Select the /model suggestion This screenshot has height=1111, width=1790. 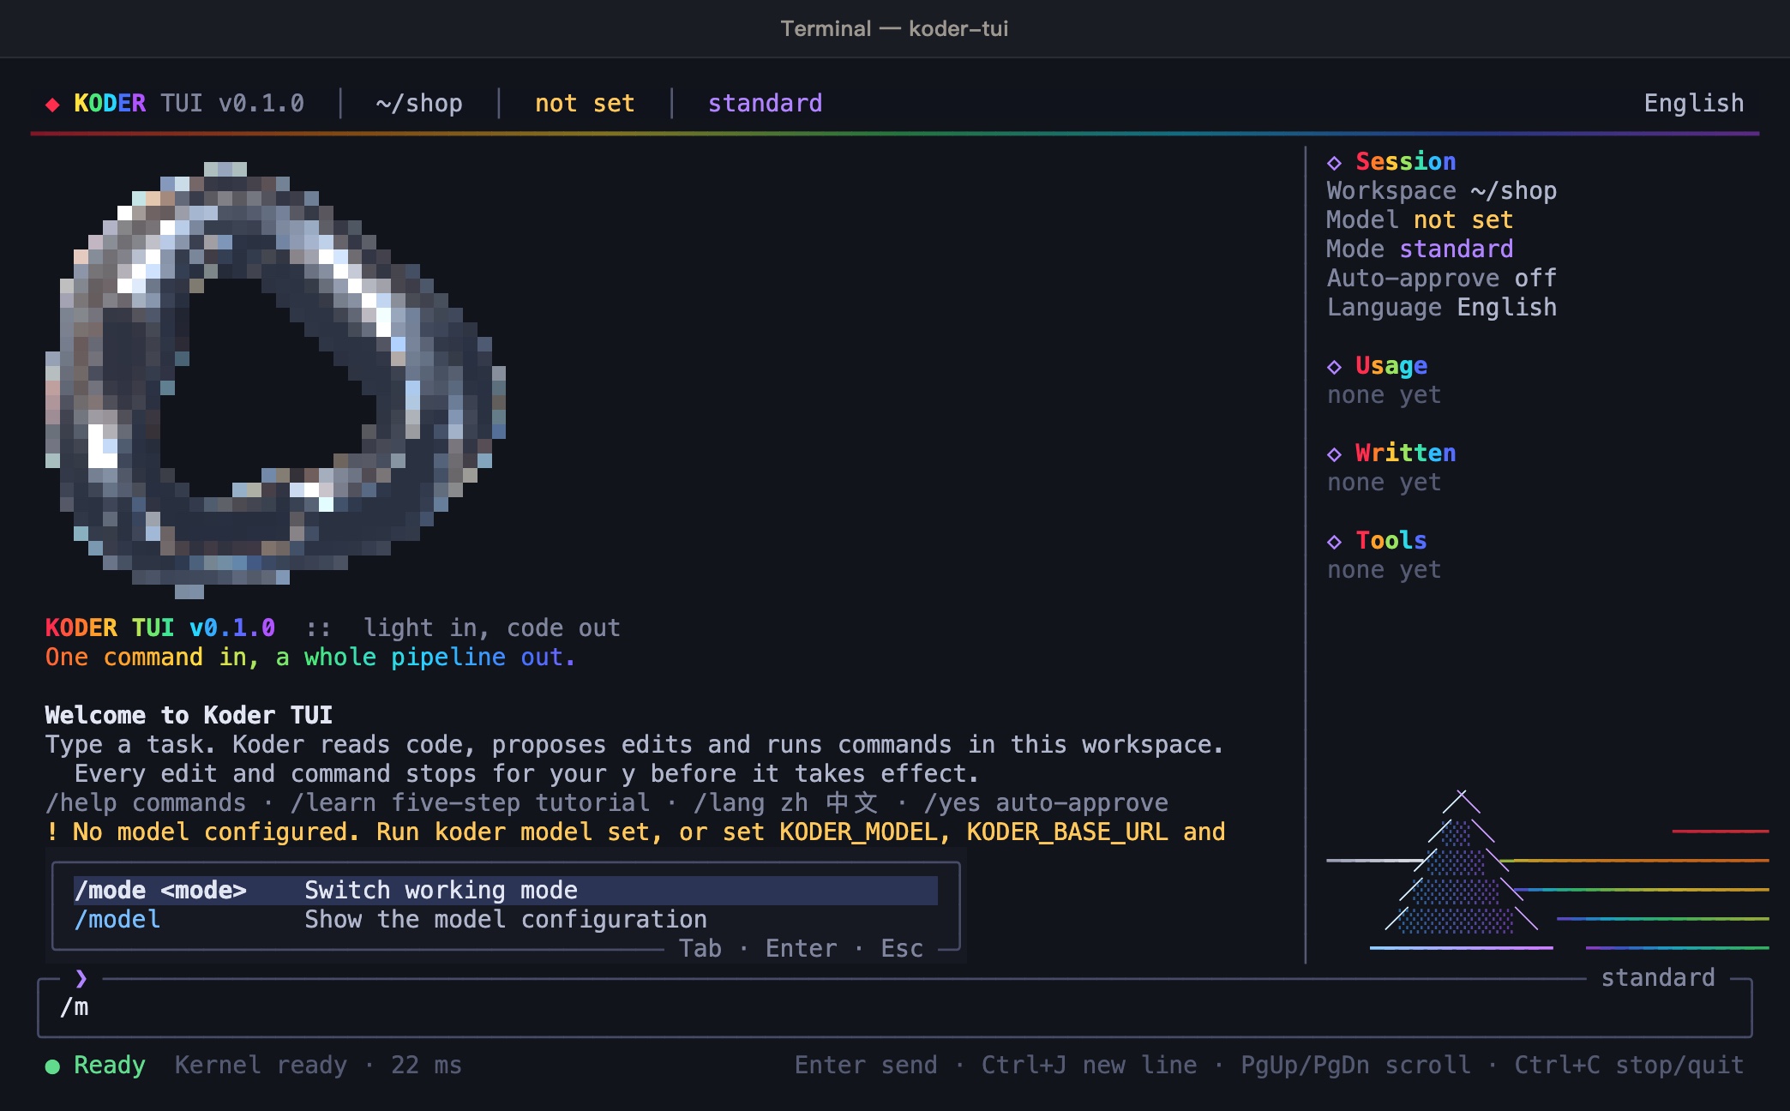click(506, 919)
